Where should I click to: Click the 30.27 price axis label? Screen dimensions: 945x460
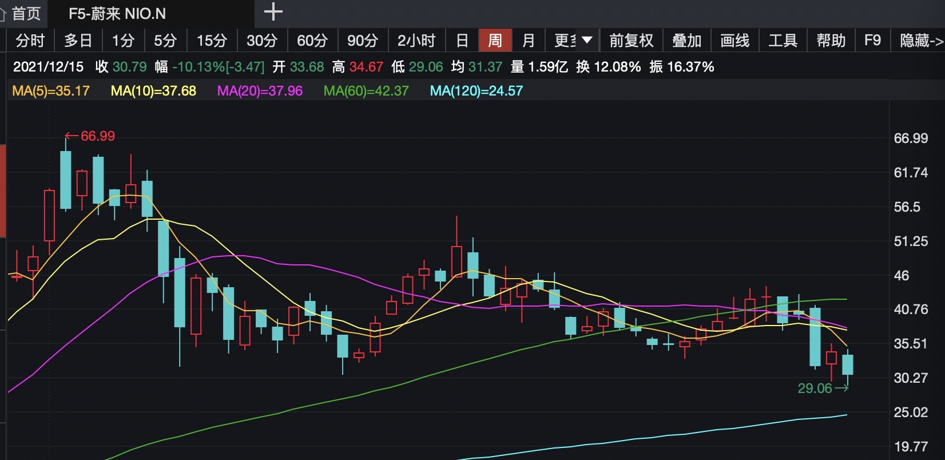pyautogui.click(x=911, y=378)
